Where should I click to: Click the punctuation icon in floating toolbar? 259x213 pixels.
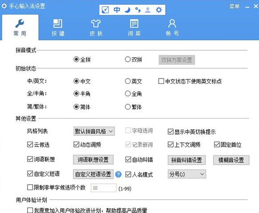pos(138,10)
